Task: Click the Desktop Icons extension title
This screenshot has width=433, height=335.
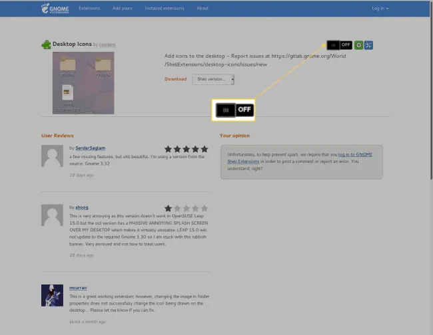Action: coord(72,44)
